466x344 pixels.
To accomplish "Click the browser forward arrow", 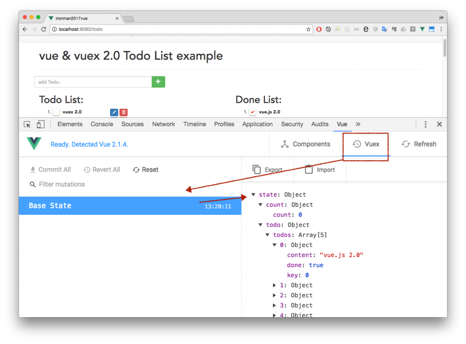I will (34, 29).
